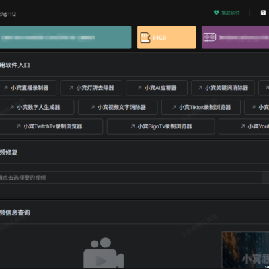Open 小宾视频文字消除器
Viewport: 269px width, 269px height.
click(x=118, y=107)
